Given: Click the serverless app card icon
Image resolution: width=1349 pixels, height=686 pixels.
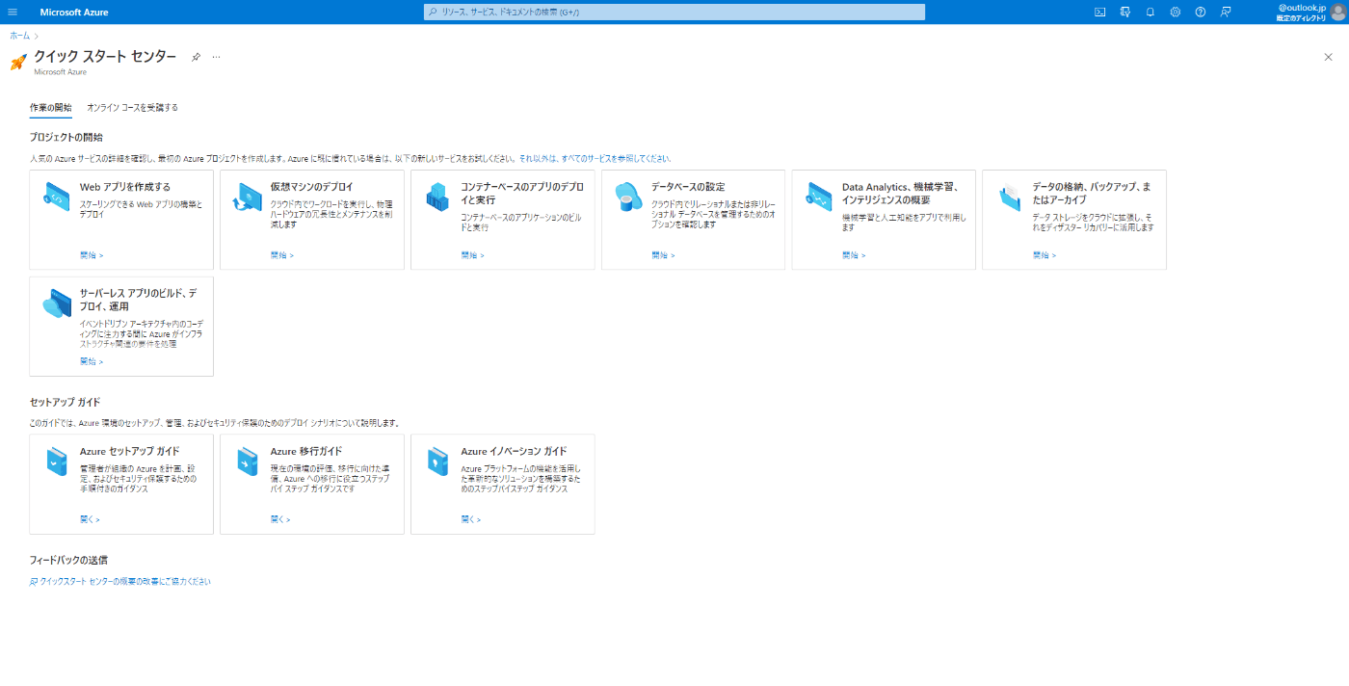Looking at the screenshot, I should pyautogui.click(x=57, y=303).
